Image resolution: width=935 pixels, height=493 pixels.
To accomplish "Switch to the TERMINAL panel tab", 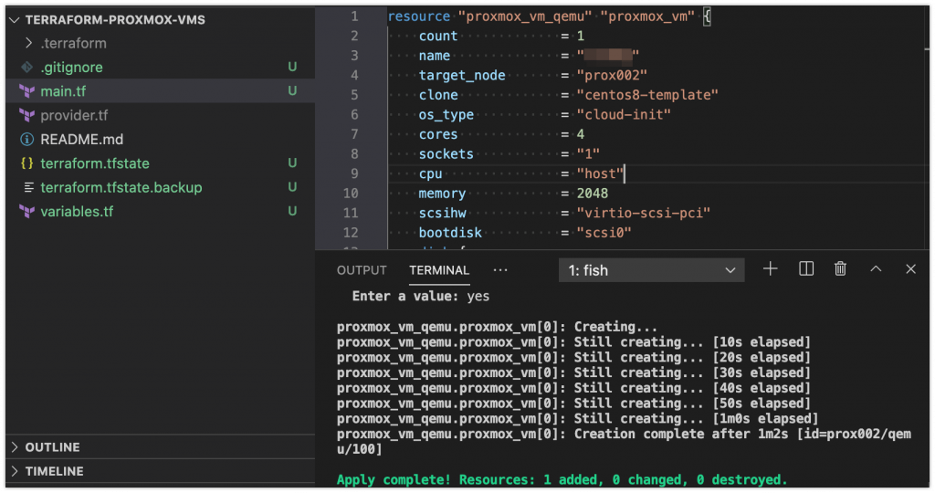I will 439,270.
